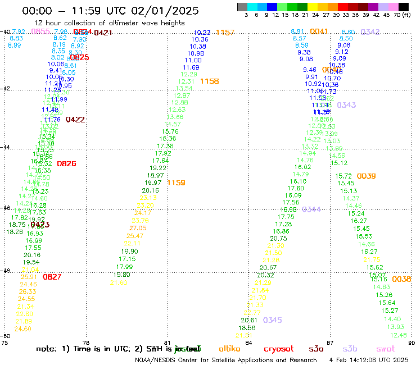The height and width of the screenshot is (365, 416).
Task: Click the red 0827 cryosat time label
Action: 52,277
